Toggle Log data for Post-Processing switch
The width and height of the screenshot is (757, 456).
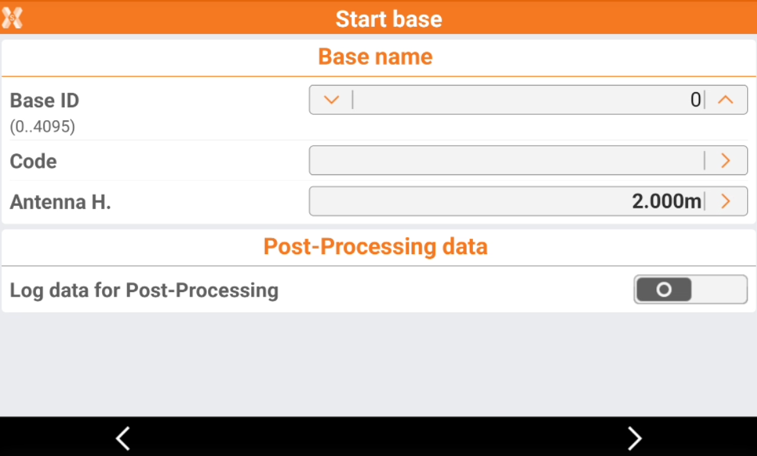(690, 289)
